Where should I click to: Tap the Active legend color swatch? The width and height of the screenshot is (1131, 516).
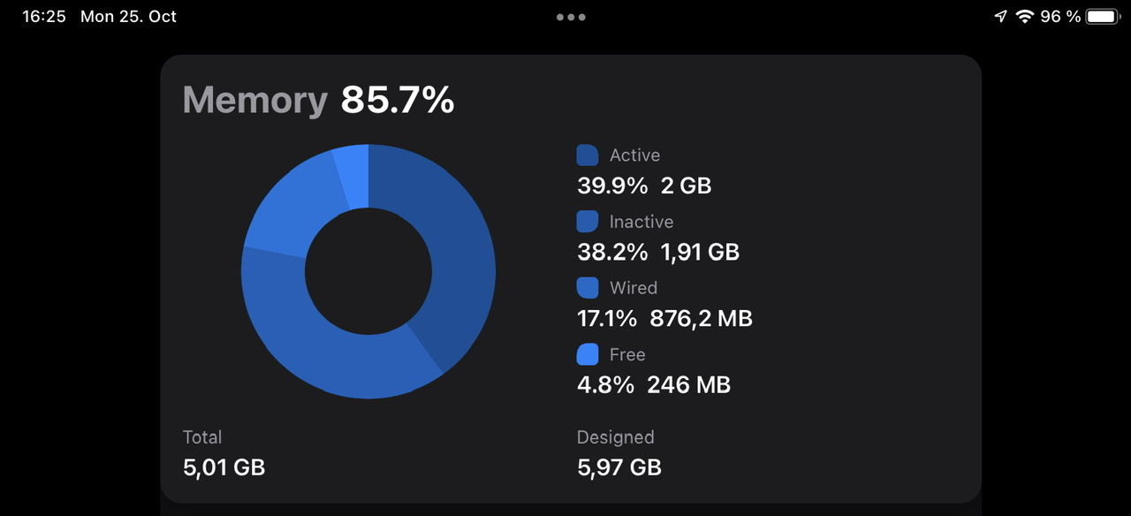tap(588, 156)
